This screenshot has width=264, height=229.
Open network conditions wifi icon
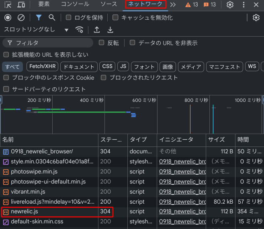pos(79,30)
